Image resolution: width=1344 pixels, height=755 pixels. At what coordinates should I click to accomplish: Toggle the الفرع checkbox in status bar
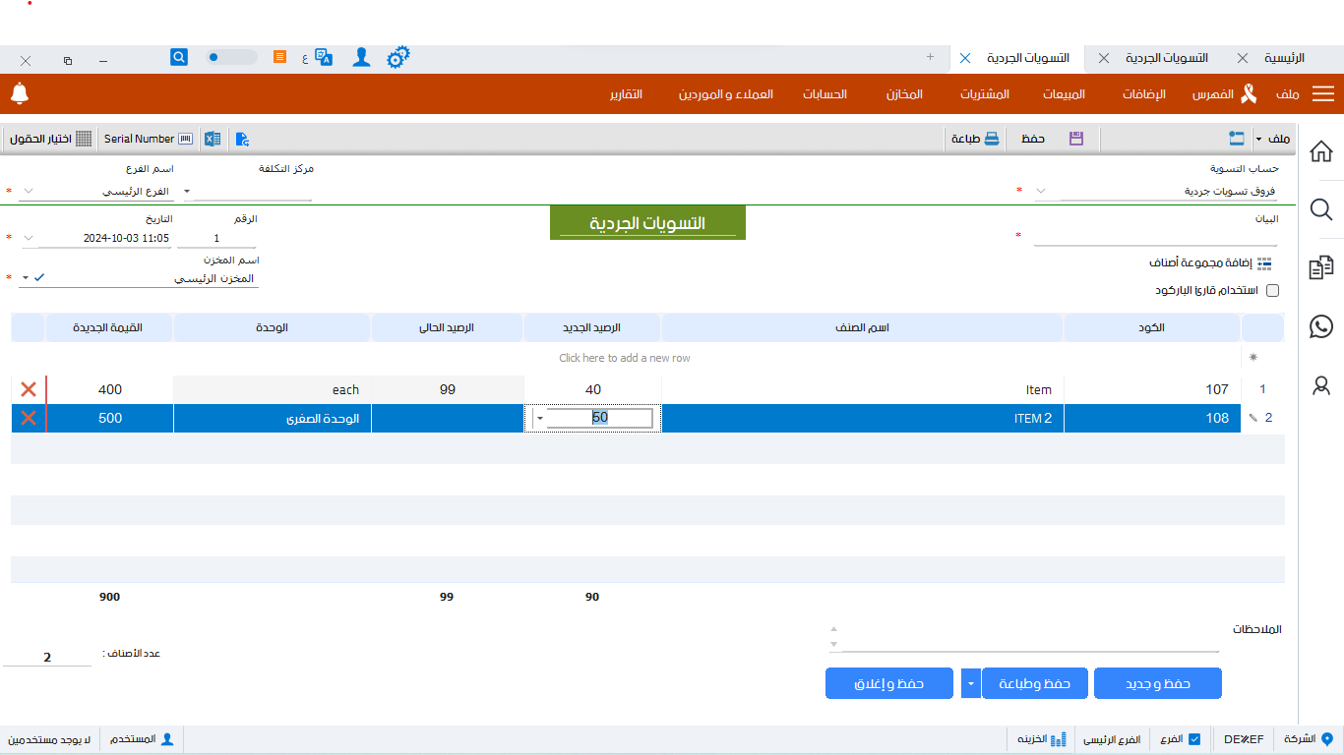coord(1194,739)
